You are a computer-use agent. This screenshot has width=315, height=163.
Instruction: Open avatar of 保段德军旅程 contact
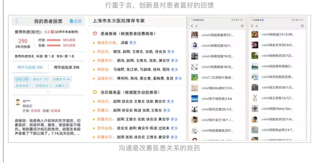pos(255,66)
